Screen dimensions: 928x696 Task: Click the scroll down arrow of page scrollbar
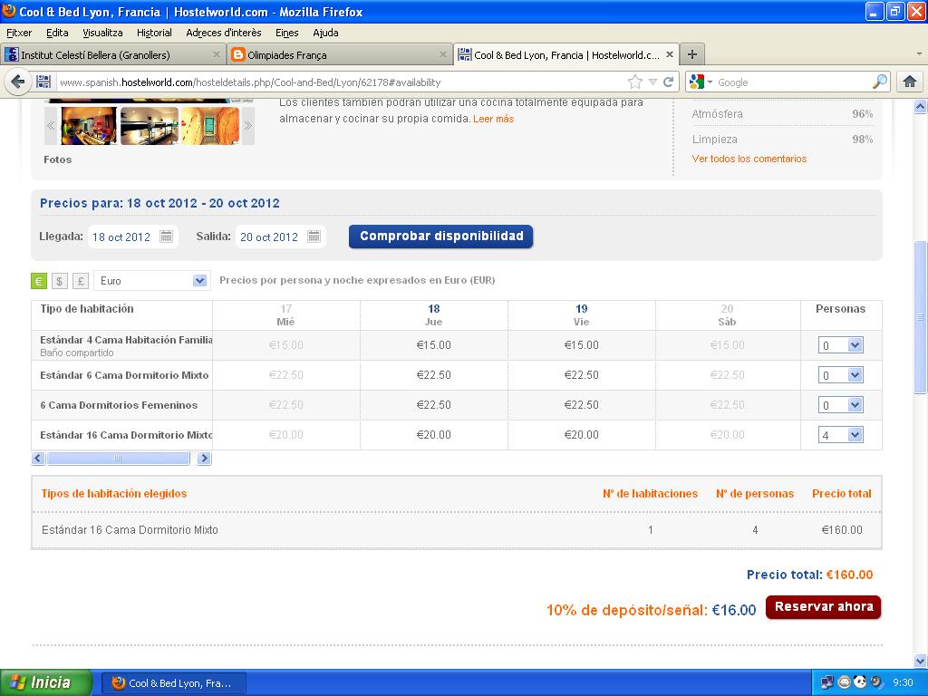pos(920,661)
